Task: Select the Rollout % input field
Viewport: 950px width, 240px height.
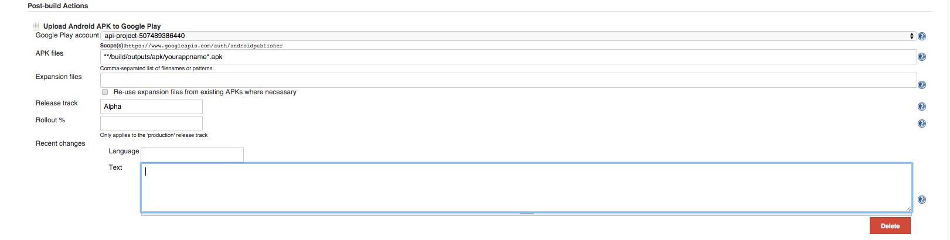Action: point(151,124)
